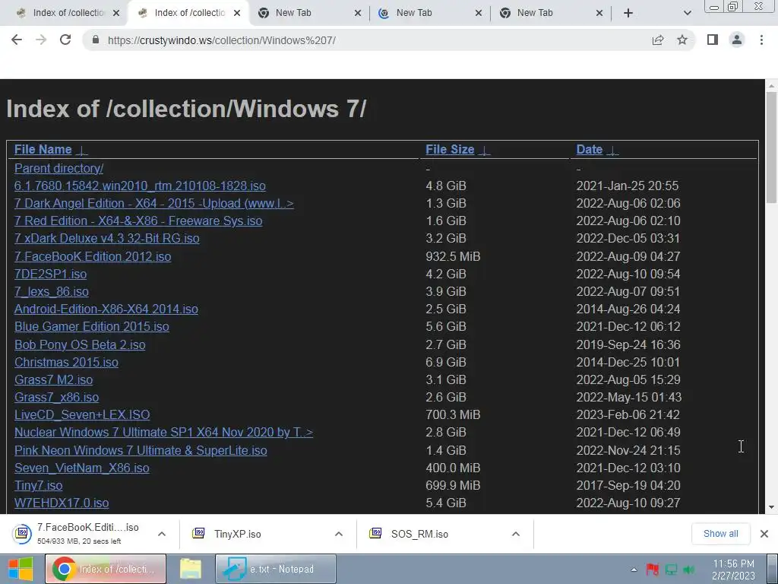The image size is (778, 584).
Task: Show hidden tray icons arrow
Action: [634, 570]
